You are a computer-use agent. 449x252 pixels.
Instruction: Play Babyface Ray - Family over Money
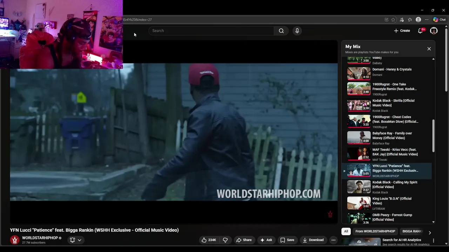point(387,138)
